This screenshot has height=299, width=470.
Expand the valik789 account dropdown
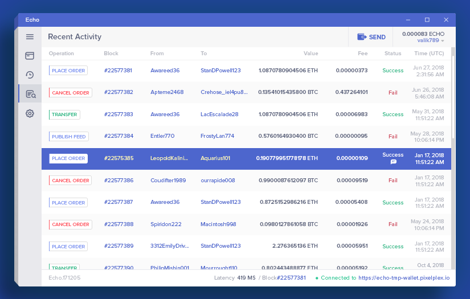coord(431,40)
